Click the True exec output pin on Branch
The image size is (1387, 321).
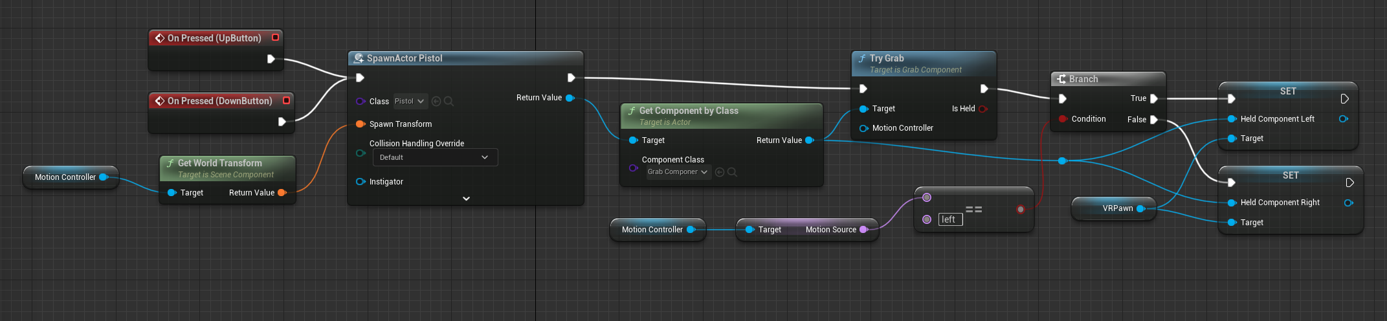point(1154,99)
